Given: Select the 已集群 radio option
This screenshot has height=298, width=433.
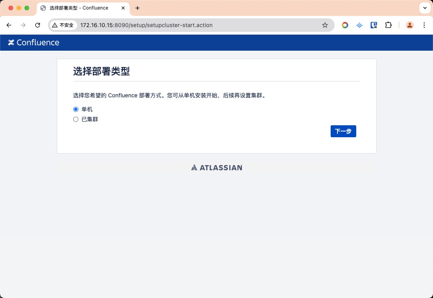Looking at the screenshot, I should 76,119.
